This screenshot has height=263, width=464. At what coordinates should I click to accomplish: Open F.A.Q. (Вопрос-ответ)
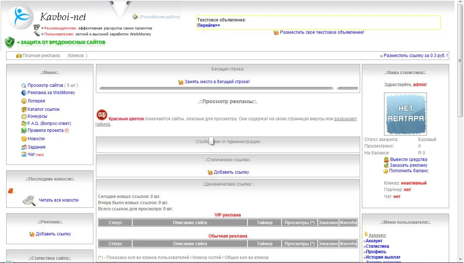[x=49, y=124]
